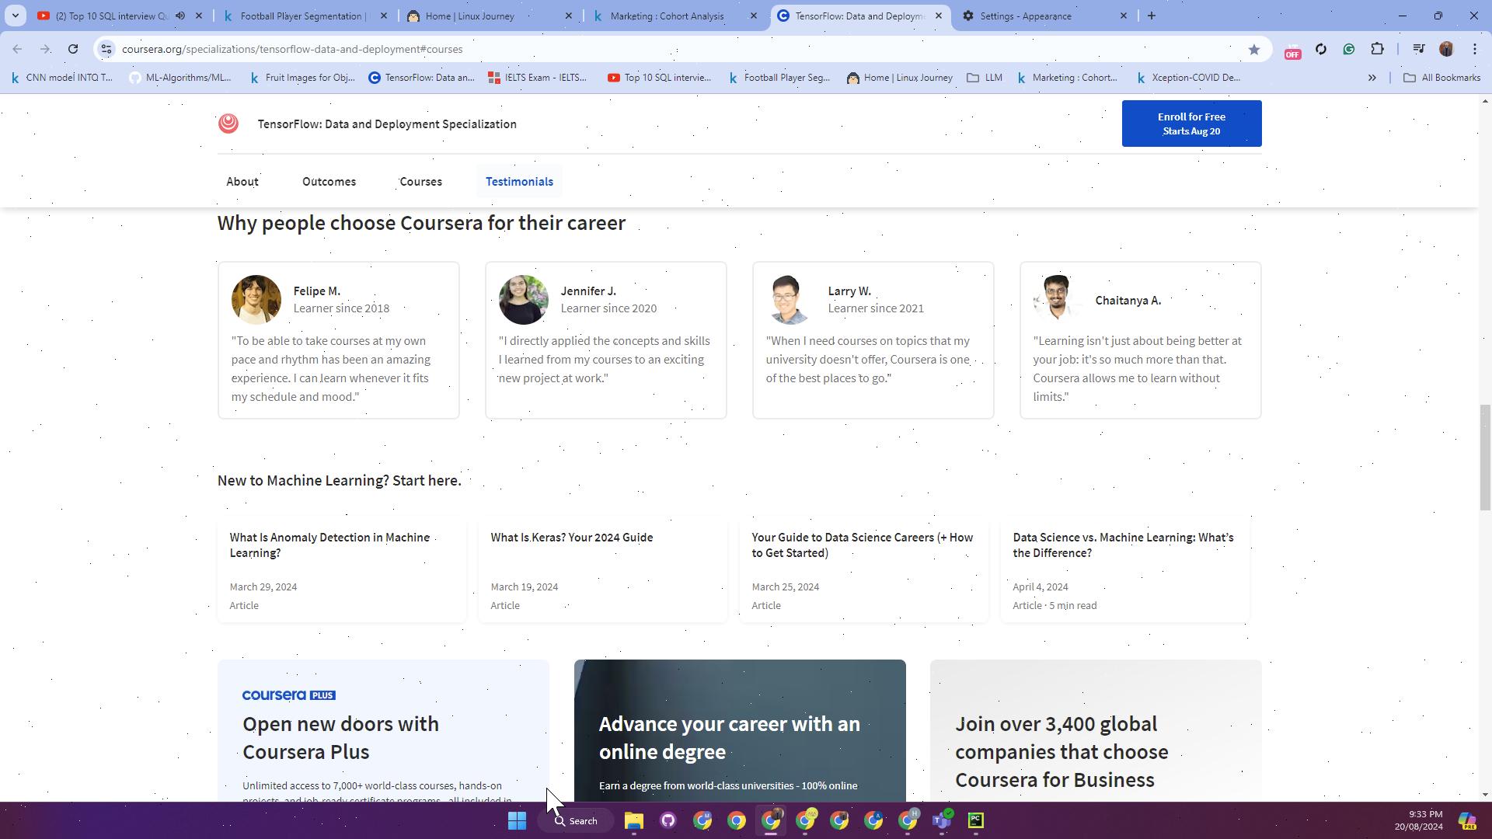The width and height of the screenshot is (1492, 839).
Task: Open the Windows Start menu
Action: tap(518, 820)
